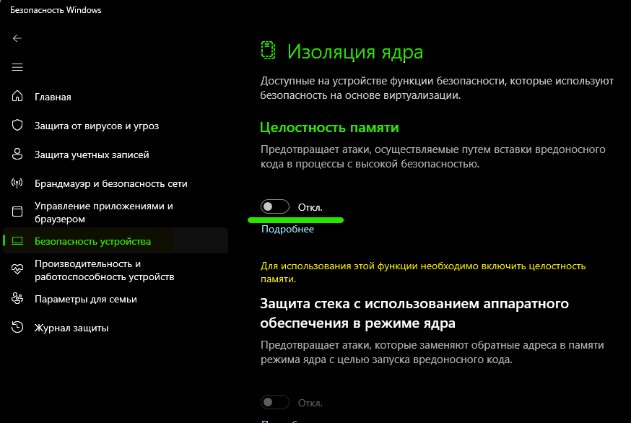This screenshot has width=631, height=423.
Task: Open Главная section
Action: tap(53, 97)
